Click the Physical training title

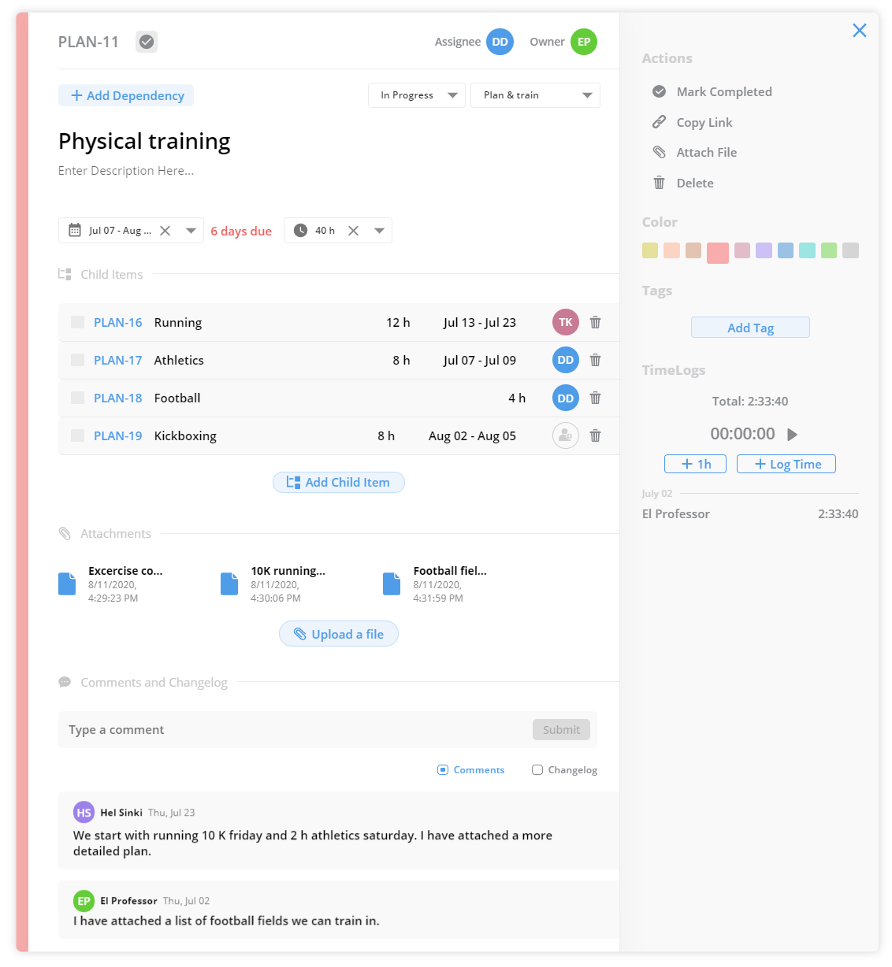click(x=144, y=141)
